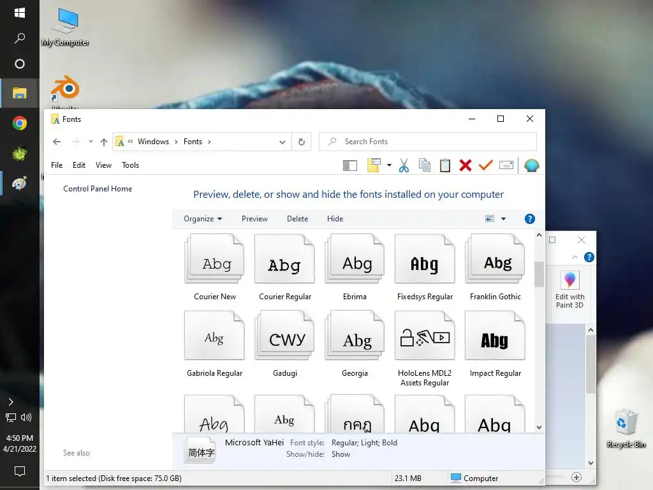Launch Google Chrome from the taskbar

point(20,123)
